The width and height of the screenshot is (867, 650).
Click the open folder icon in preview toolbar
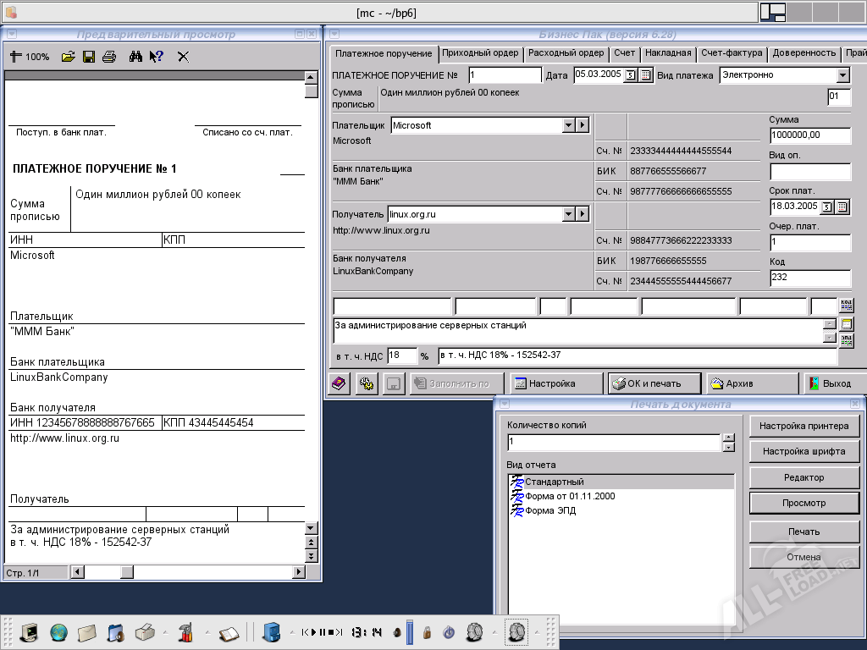pos(69,57)
